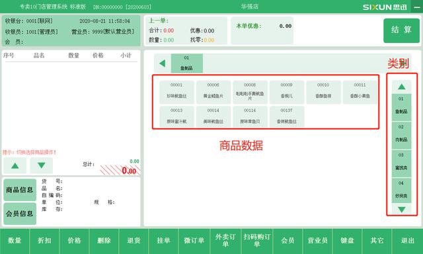423x254 pixels.
Task: Open the 会员信息 panel
Action: (x=20, y=214)
